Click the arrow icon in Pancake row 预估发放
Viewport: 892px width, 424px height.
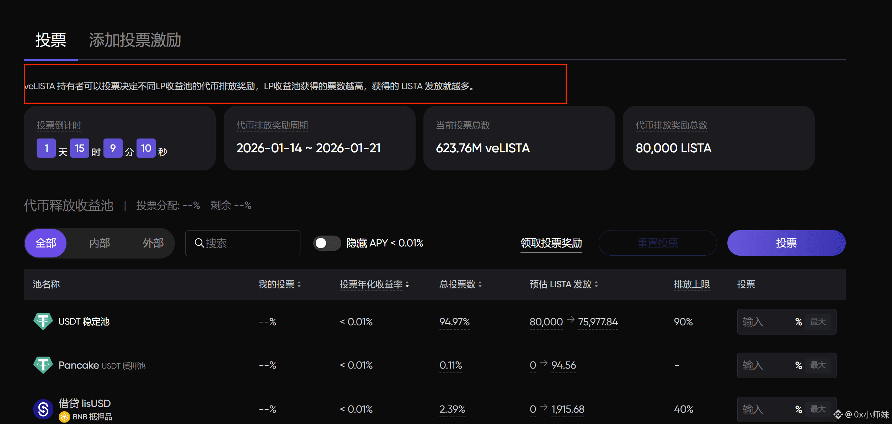point(544,363)
